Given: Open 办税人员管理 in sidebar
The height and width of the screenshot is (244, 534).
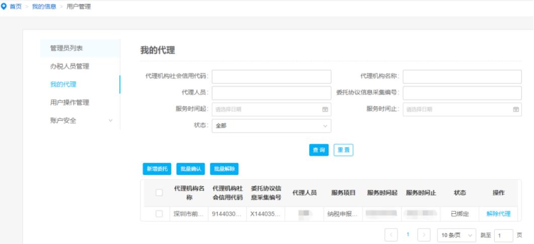Looking at the screenshot, I should [x=69, y=66].
